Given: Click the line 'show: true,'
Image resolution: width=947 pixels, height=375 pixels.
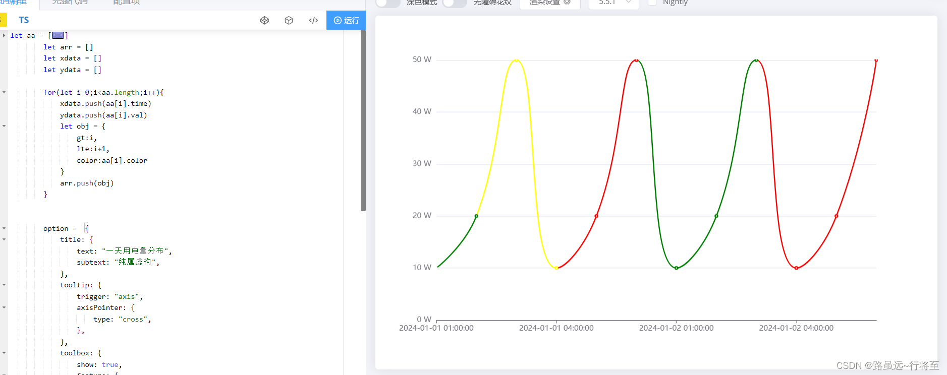Looking at the screenshot, I should [99, 364].
